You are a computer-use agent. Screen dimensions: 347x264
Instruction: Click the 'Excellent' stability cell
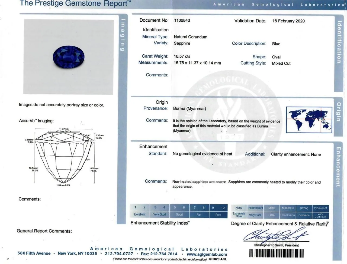(140, 215)
